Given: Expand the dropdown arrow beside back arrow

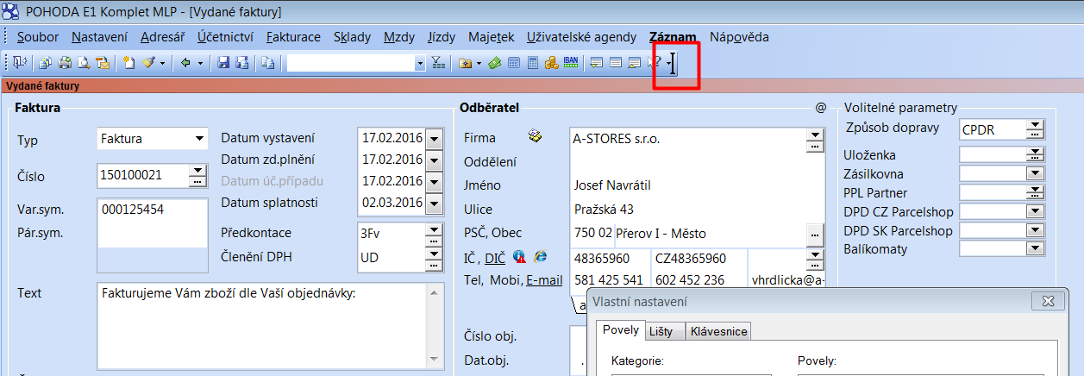Looking at the screenshot, I should tap(200, 63).
